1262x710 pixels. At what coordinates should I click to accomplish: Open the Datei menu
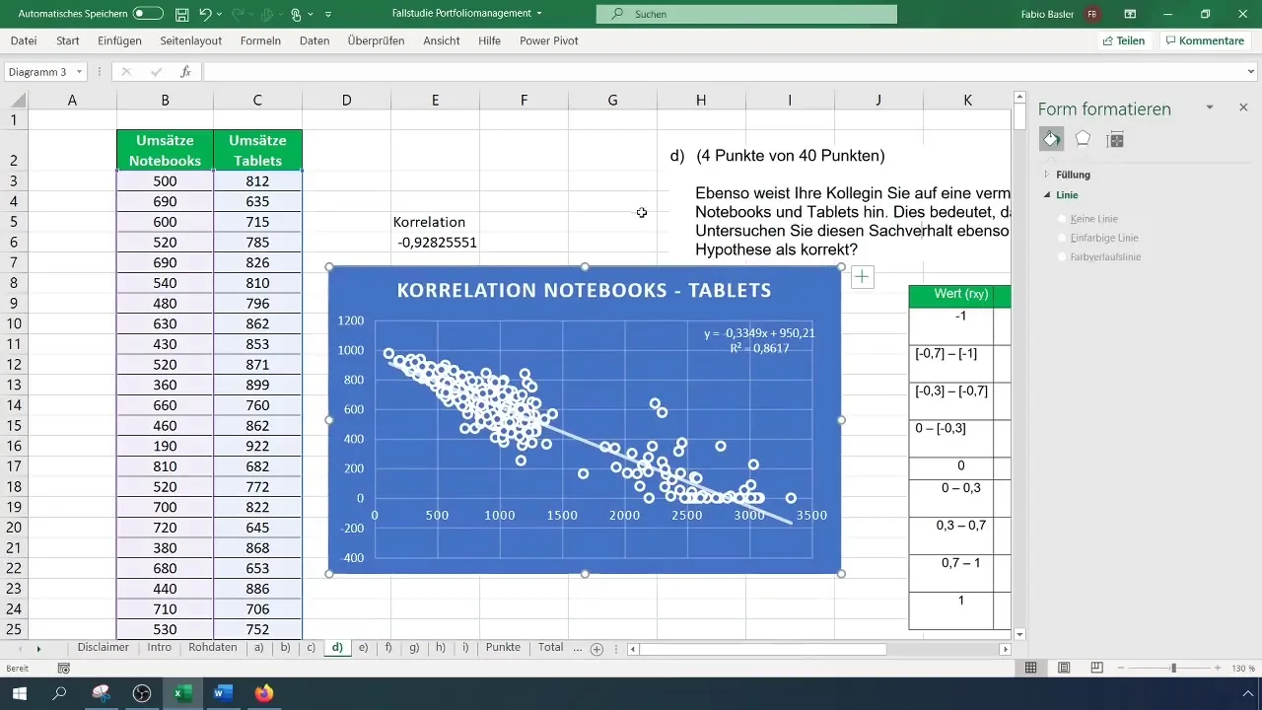(x=24, y=40)
